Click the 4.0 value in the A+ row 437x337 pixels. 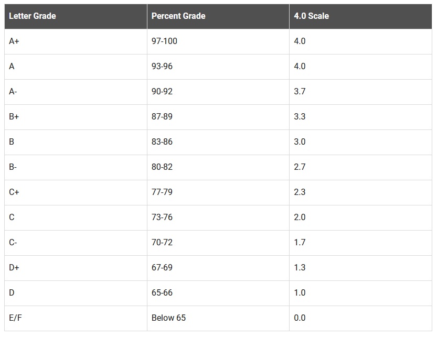[300, 41]
